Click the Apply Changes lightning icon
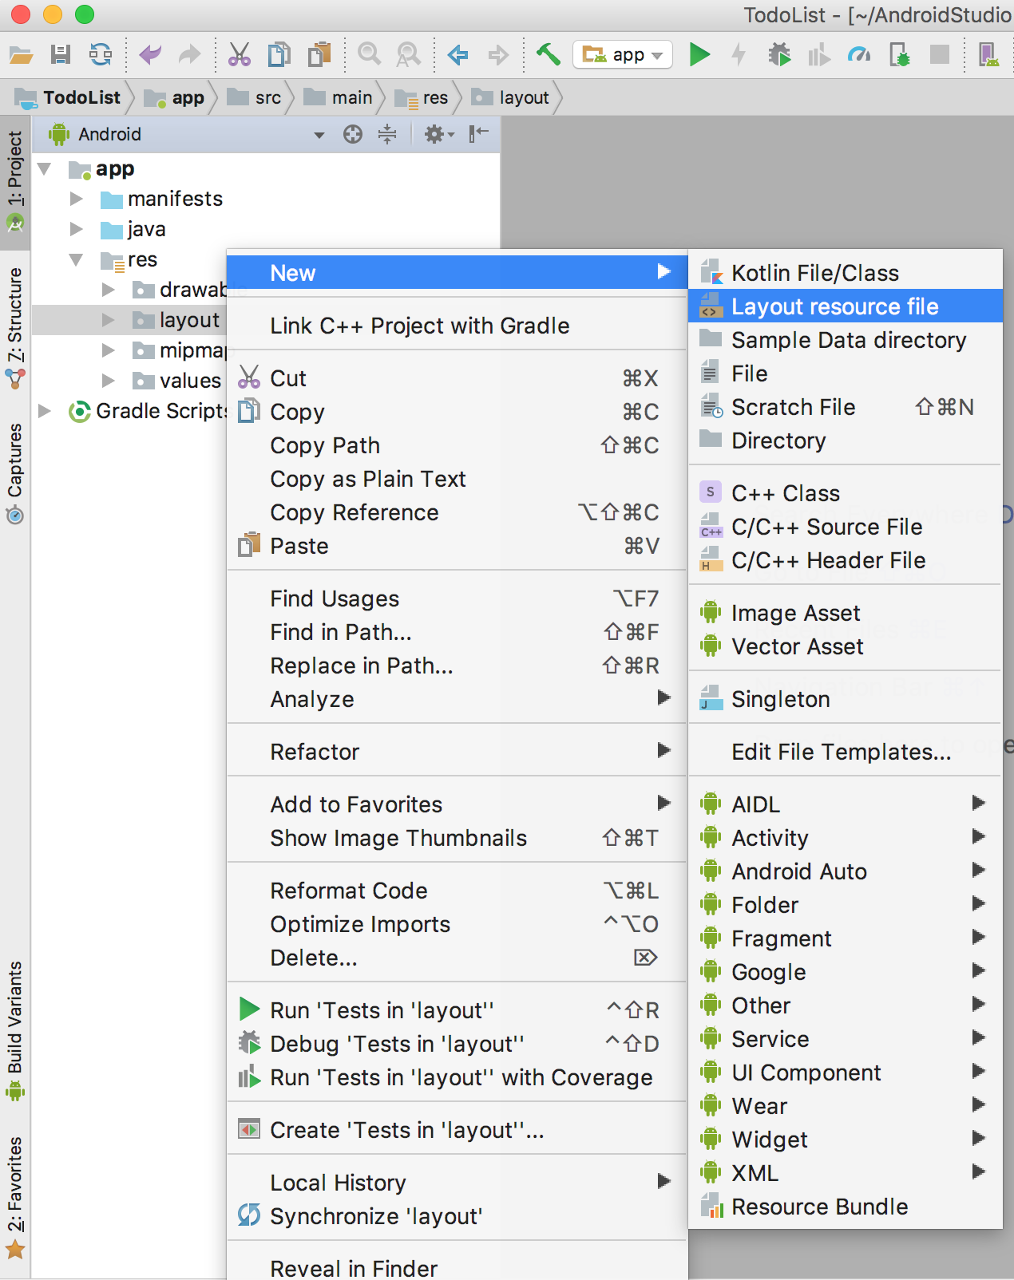Viewport: 1014px width, 1280px height. click(739, 54)
